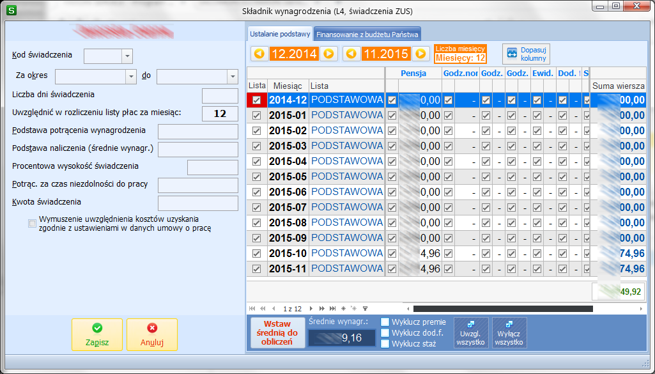The height and width of the screenshot is (374, 655).
Task: Select Ustalanie podstawy tab
Action: [281, 35]
